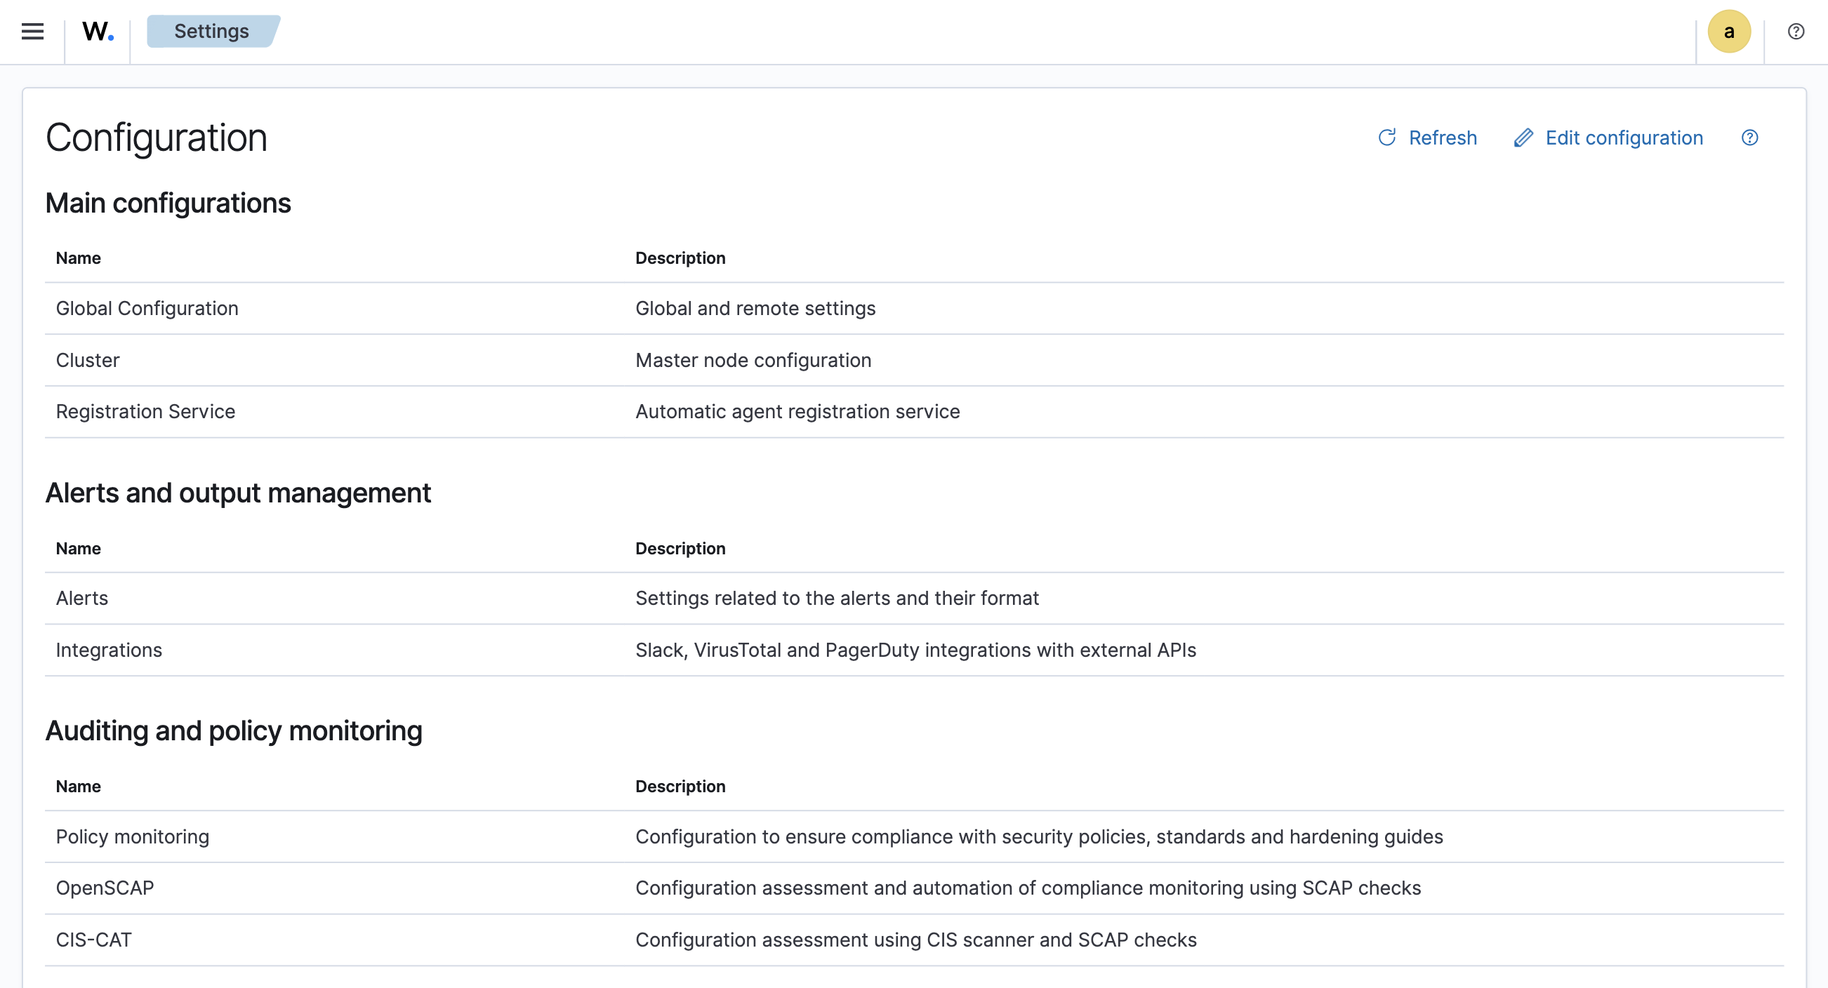Switch to the Settings tab
1828x988 pixels.
click(x=211, y=30)
